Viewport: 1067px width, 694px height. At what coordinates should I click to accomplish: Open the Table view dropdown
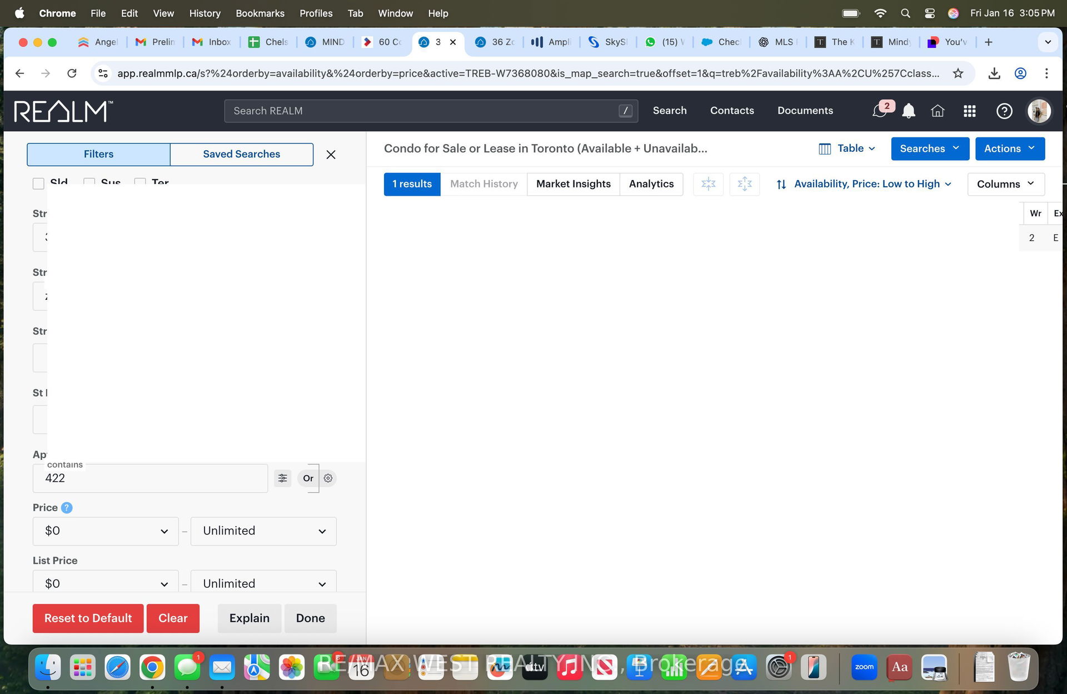coord(847,148)
